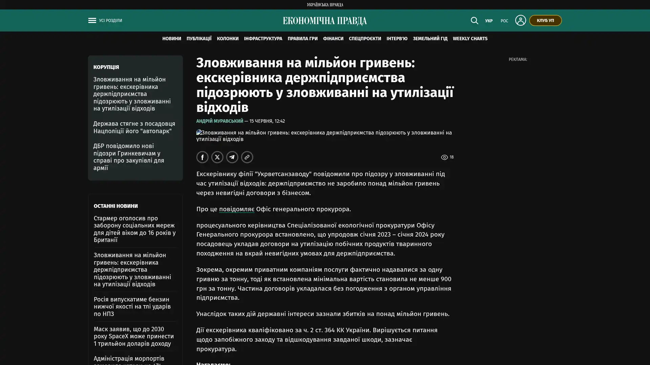Open the СПЕЦПРОЄКТИ section
650x365 pixels.
(365, 39)
